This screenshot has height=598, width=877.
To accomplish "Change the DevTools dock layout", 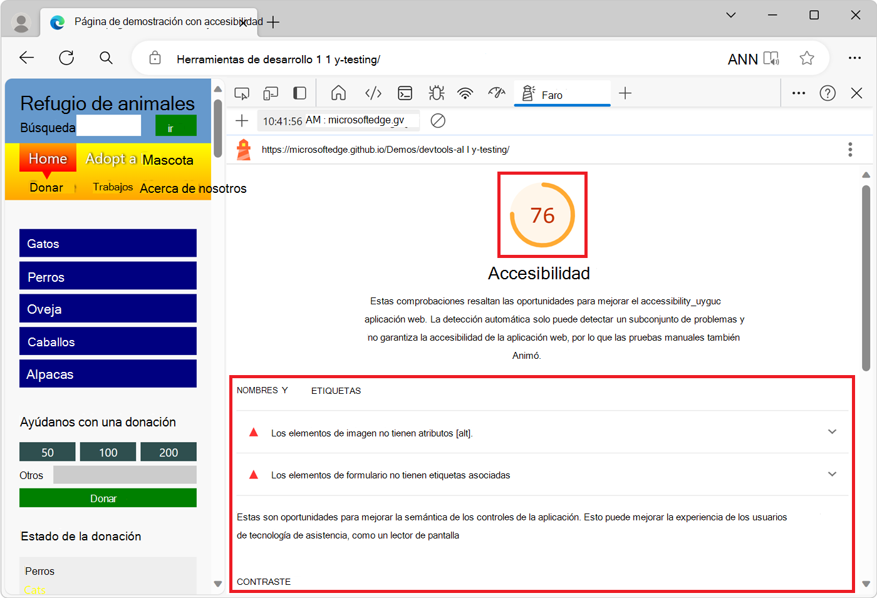I will point(299,93).
